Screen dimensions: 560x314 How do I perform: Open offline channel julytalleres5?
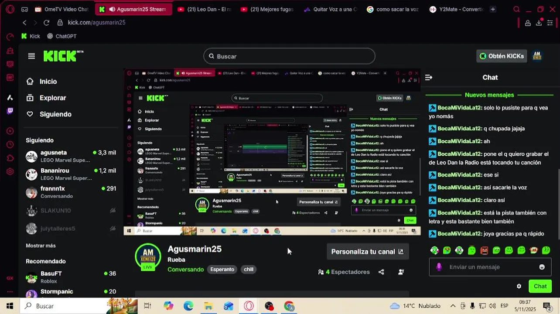click(71, 229)
